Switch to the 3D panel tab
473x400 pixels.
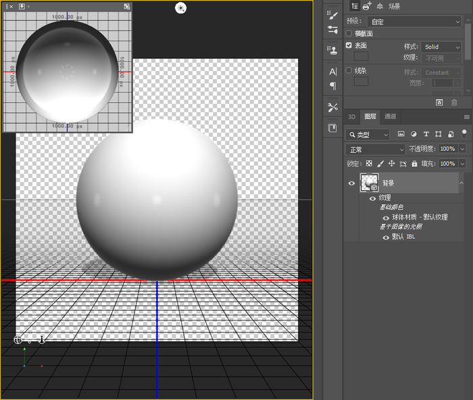pyautogui.click(x=351, y=116)
